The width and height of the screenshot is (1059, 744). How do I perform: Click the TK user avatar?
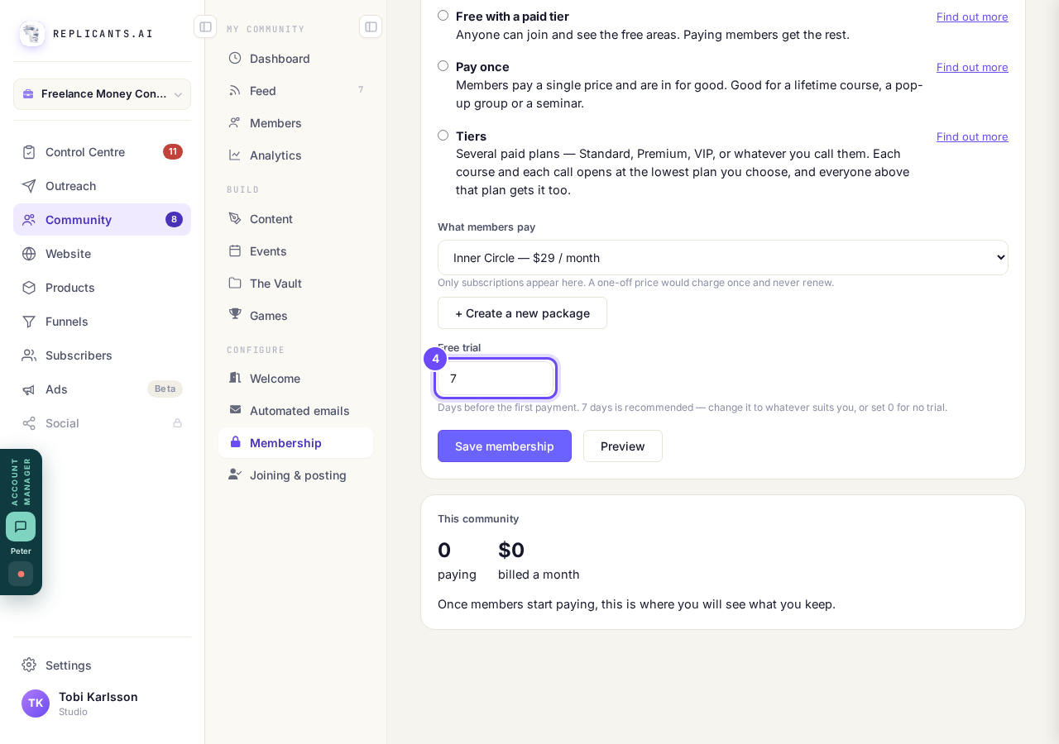tap(36, 703)
